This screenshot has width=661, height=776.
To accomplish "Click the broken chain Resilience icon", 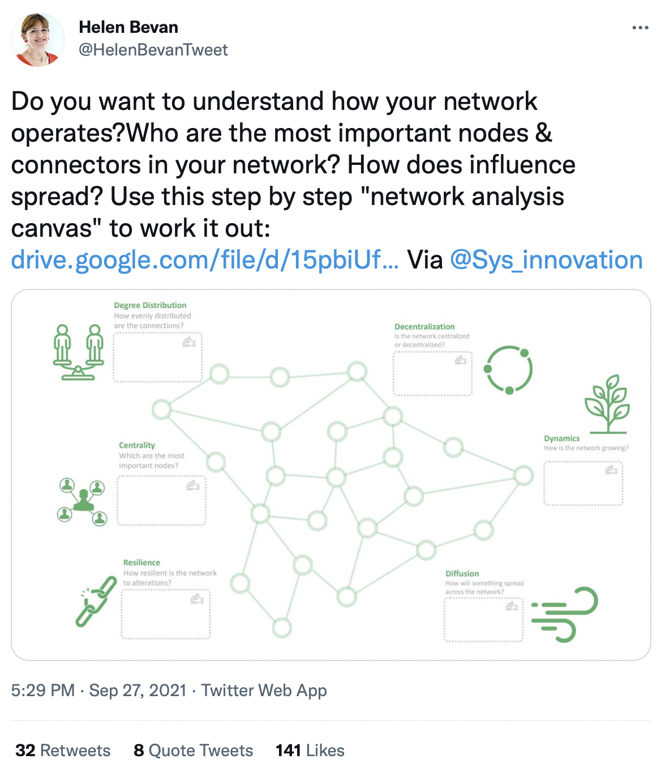I will click(x=96, y=602).
